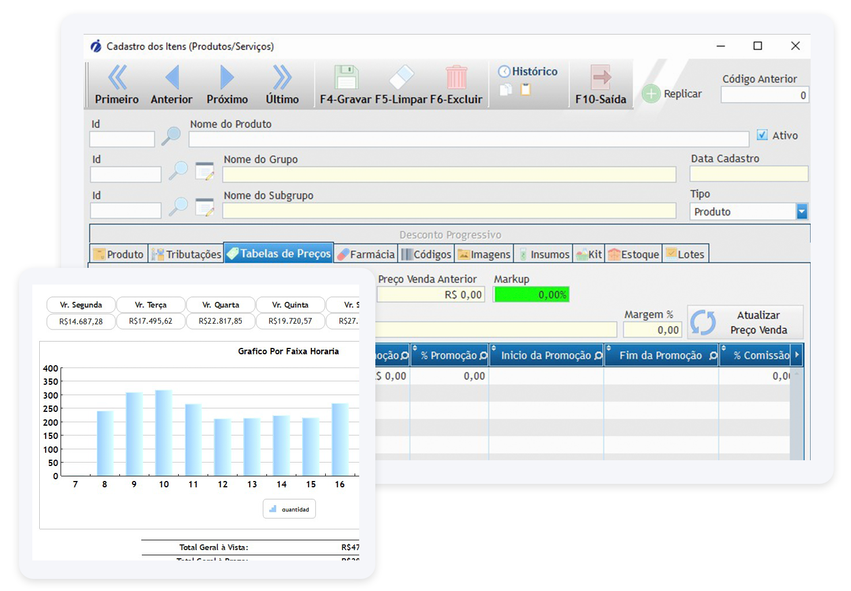Click the paste clipboard icon under Histórico
851x591 pixels.
pos(525,90)
